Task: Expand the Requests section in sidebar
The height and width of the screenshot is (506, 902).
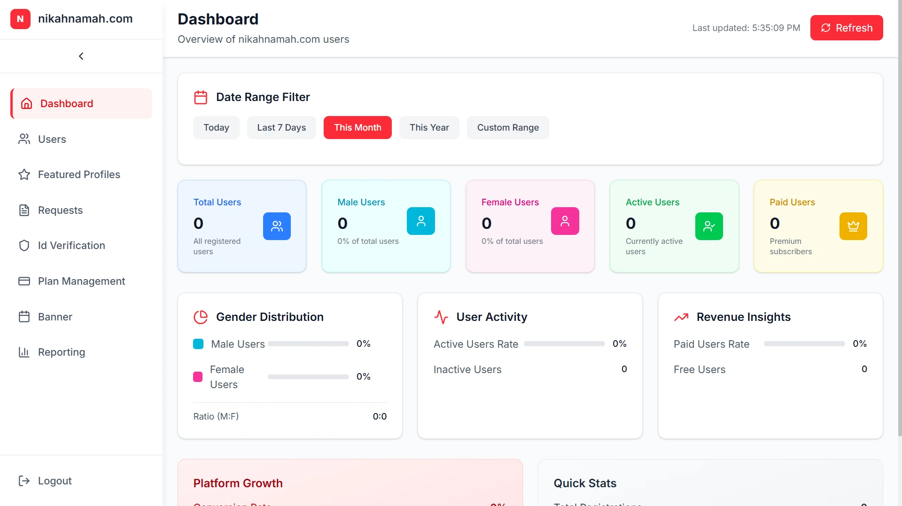Action: [60, 210]
